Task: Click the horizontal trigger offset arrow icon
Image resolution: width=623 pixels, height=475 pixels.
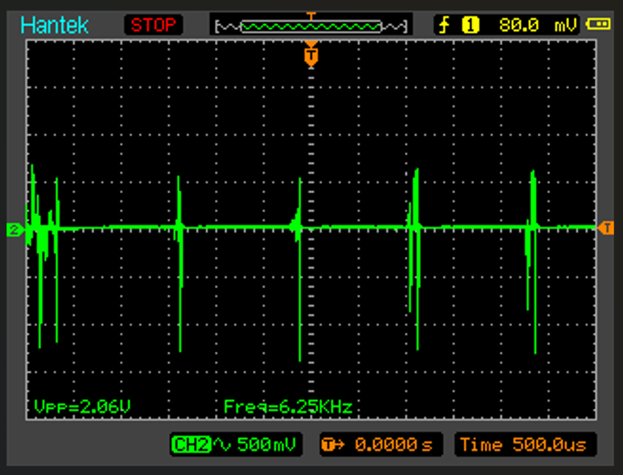Action: 333,444
